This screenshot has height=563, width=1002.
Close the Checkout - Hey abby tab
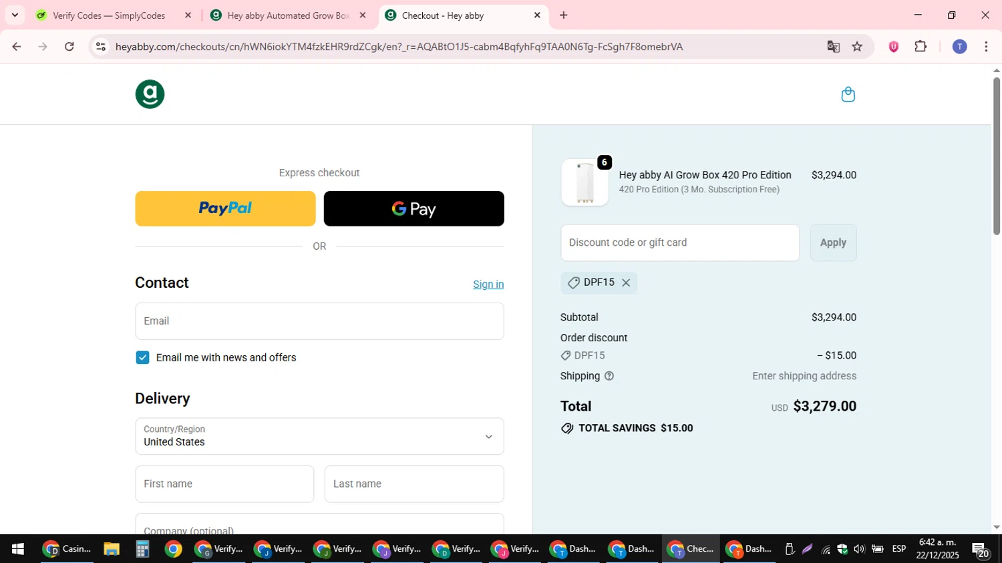click(537, 15)
